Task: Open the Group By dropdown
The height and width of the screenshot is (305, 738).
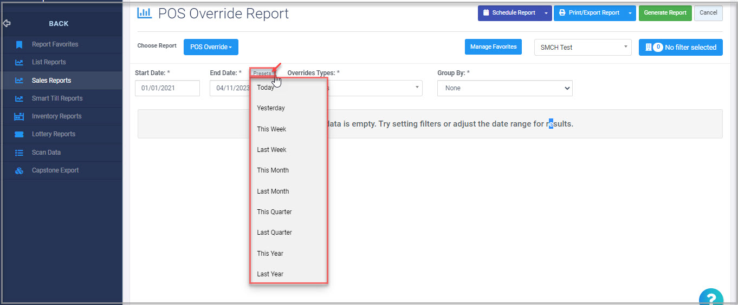Action: [504, 88]
